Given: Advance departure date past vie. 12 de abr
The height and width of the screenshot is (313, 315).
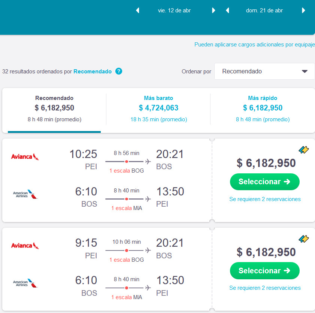Looking at the screenshot, I should click(214, 10).
